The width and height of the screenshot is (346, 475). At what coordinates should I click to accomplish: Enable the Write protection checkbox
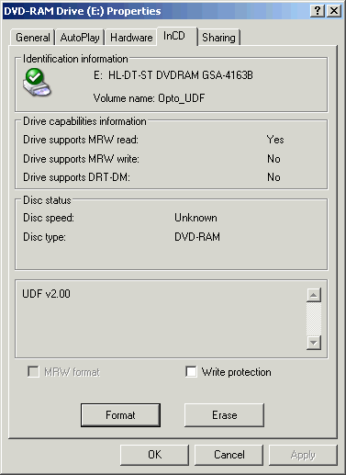click(191, 372)
